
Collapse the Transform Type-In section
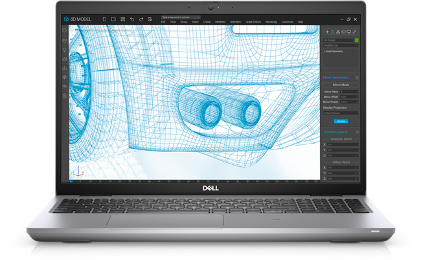click(335, 132)
